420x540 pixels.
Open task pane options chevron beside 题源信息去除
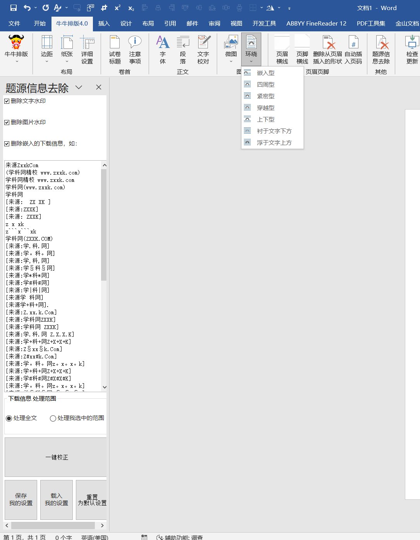[x=79, y=87]
